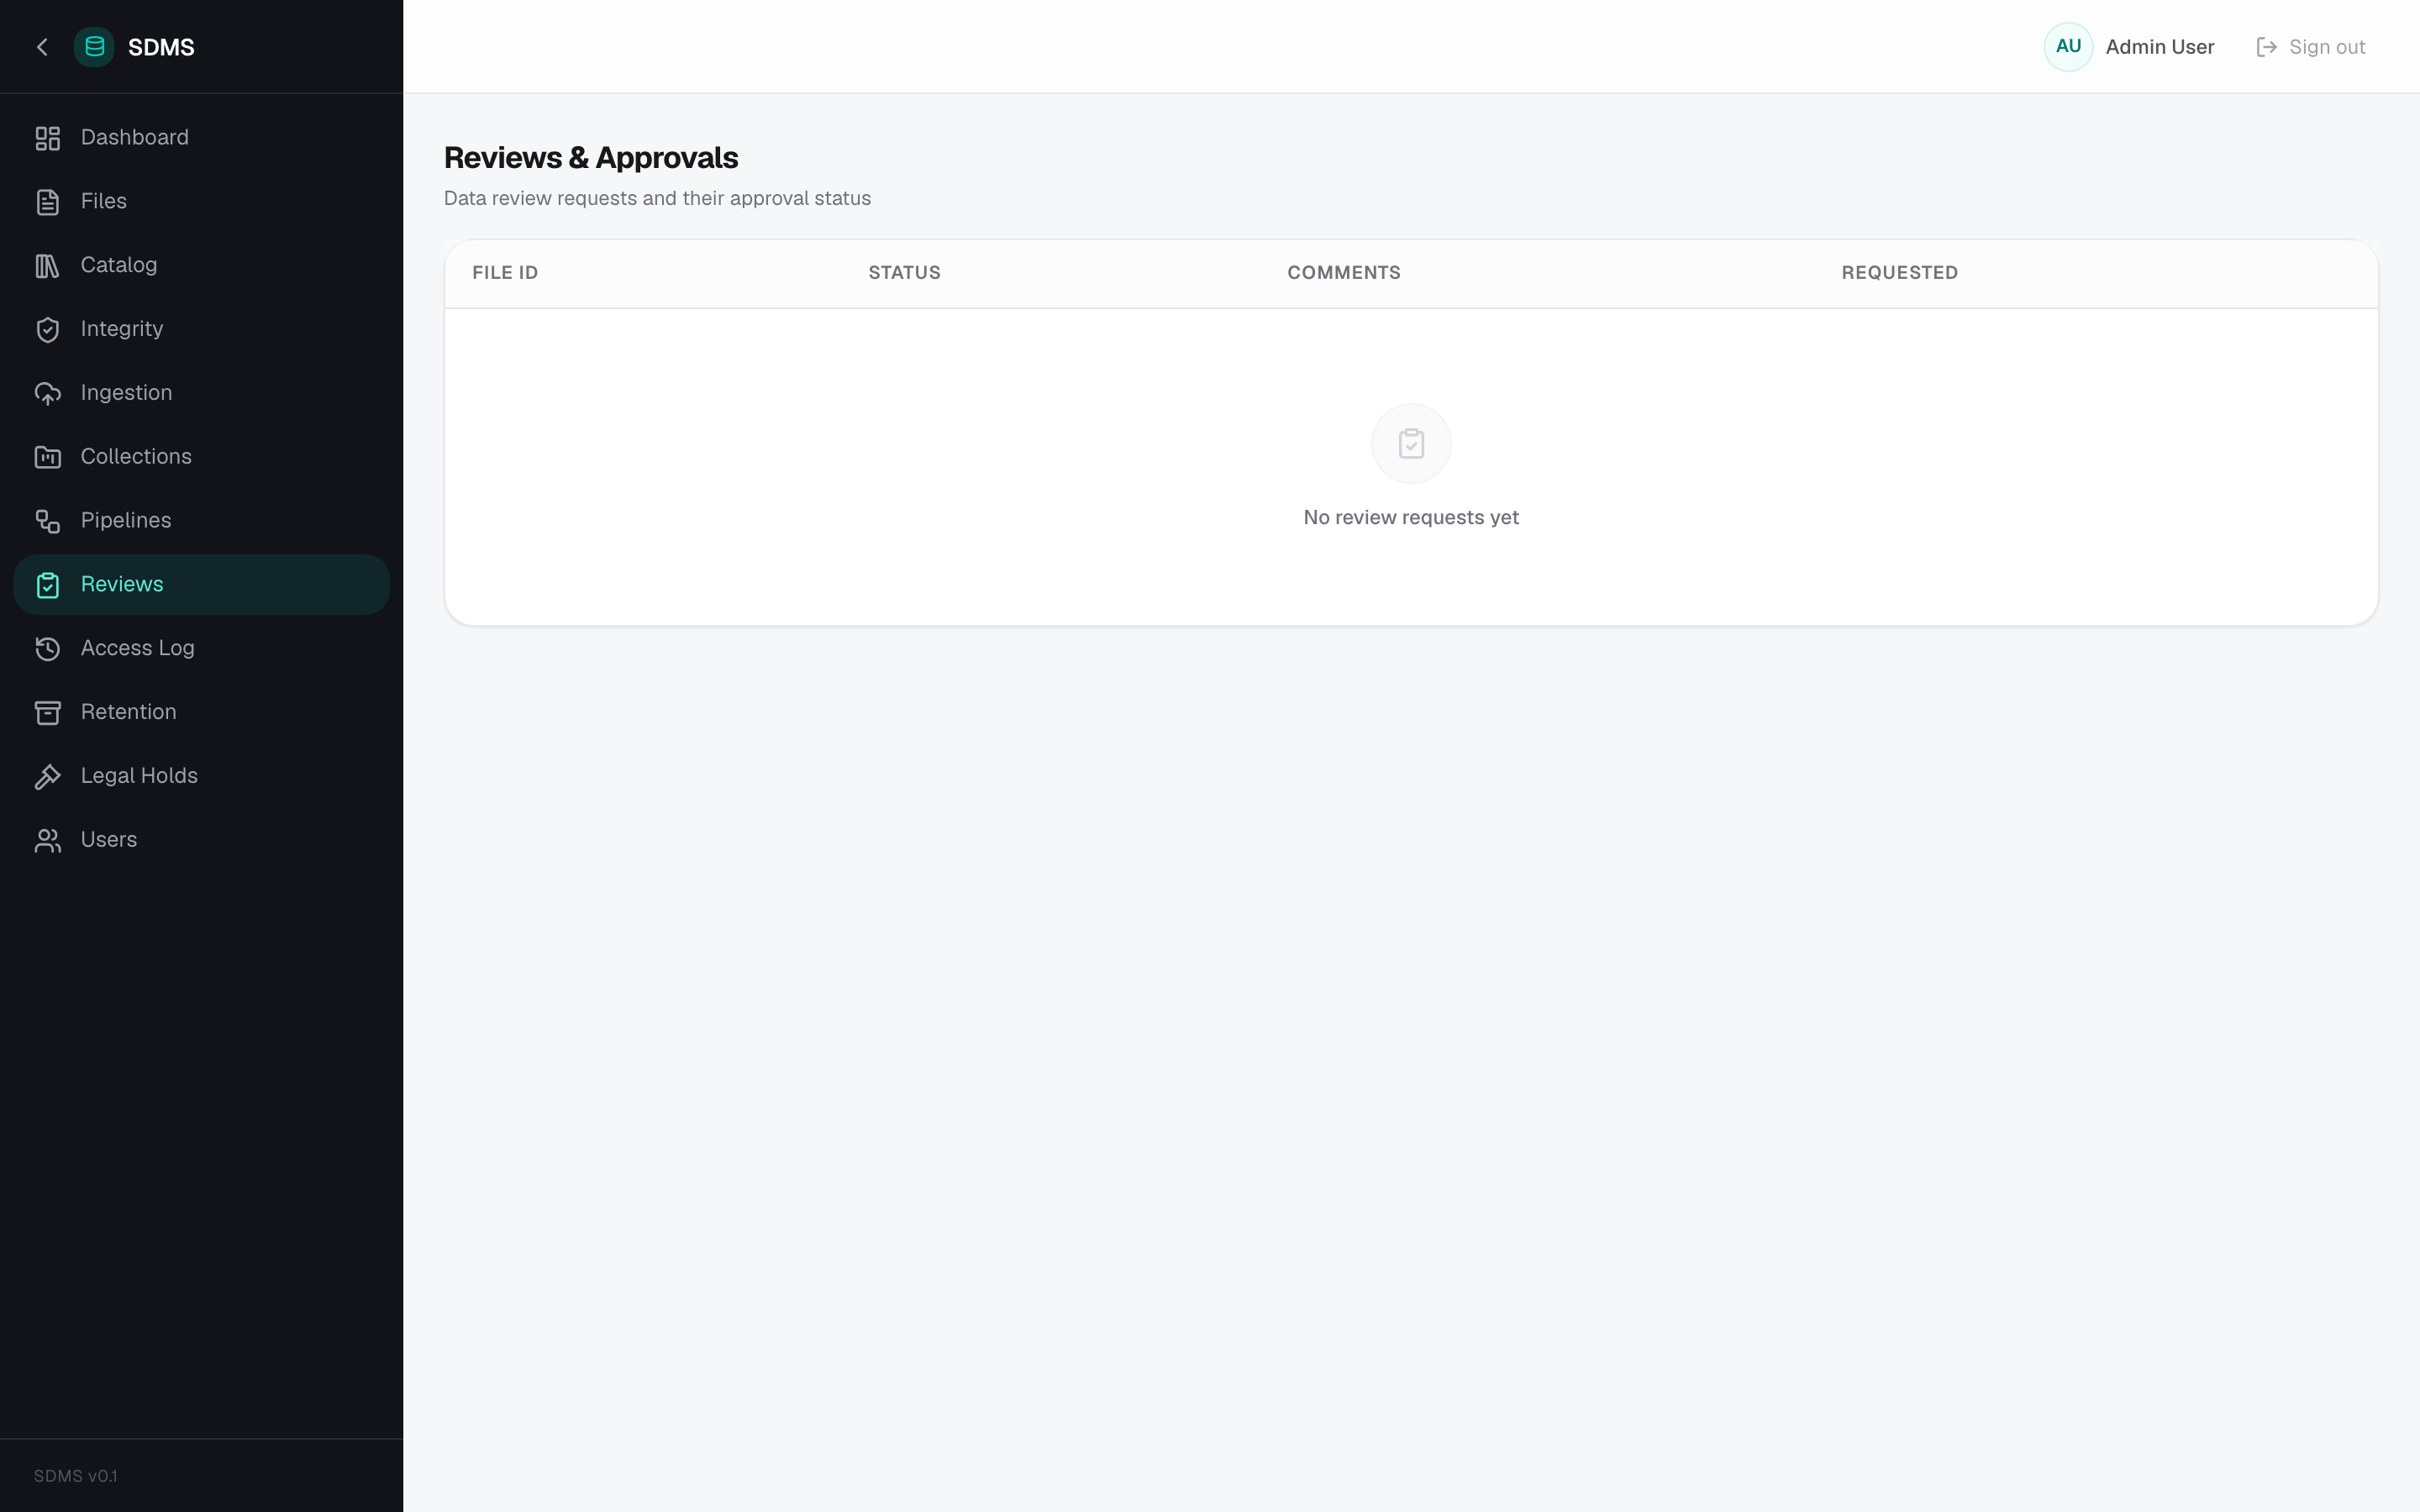The image size is (2420, 1512).
Task: Open Legal Holds section
Action: [201, 777]
